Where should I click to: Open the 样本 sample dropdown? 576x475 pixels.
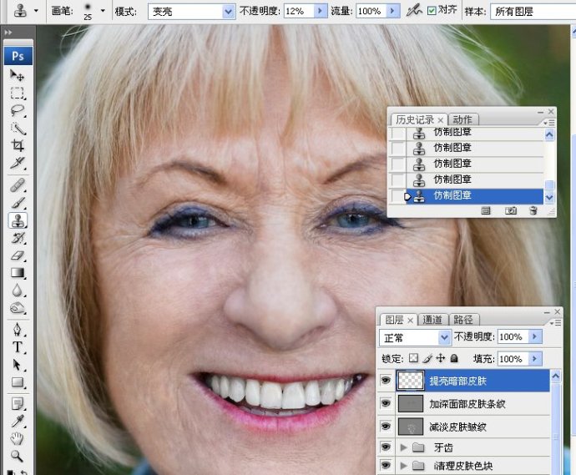pos(533,12)
